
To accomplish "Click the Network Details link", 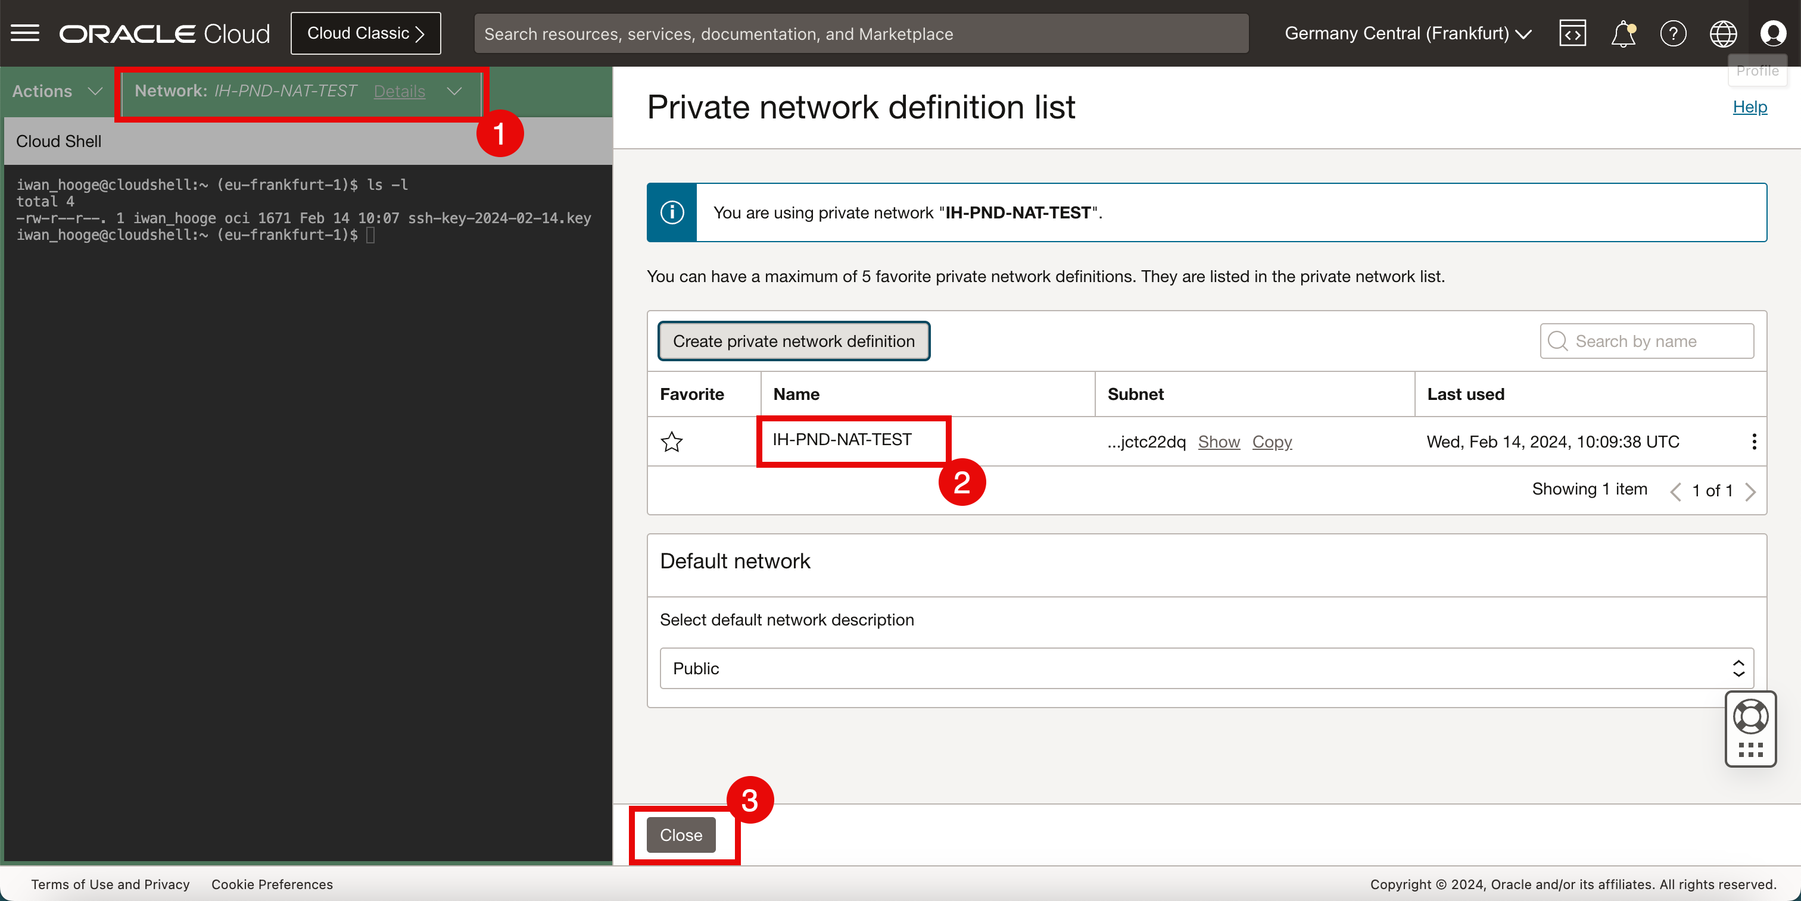I will click(x=399, y=91).
